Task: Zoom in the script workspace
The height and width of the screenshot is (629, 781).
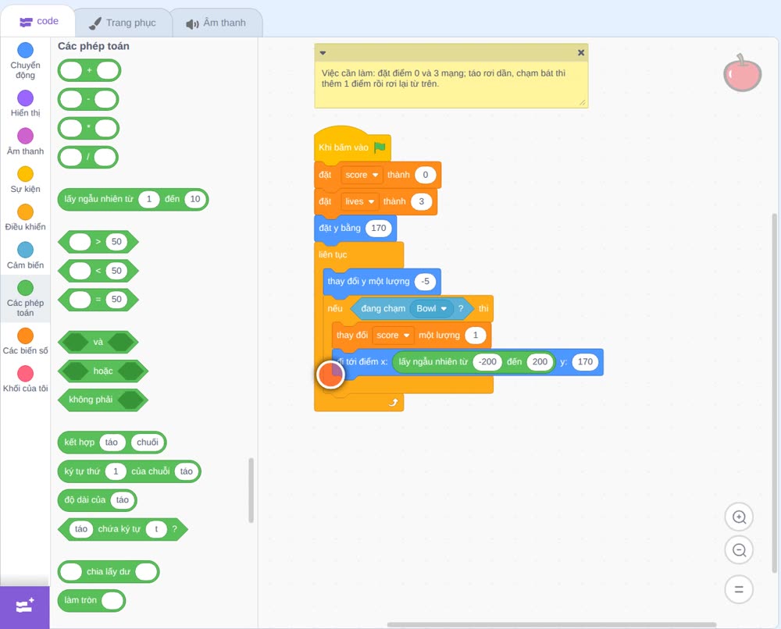Action: pyautogui.click(x=739, y=517)
